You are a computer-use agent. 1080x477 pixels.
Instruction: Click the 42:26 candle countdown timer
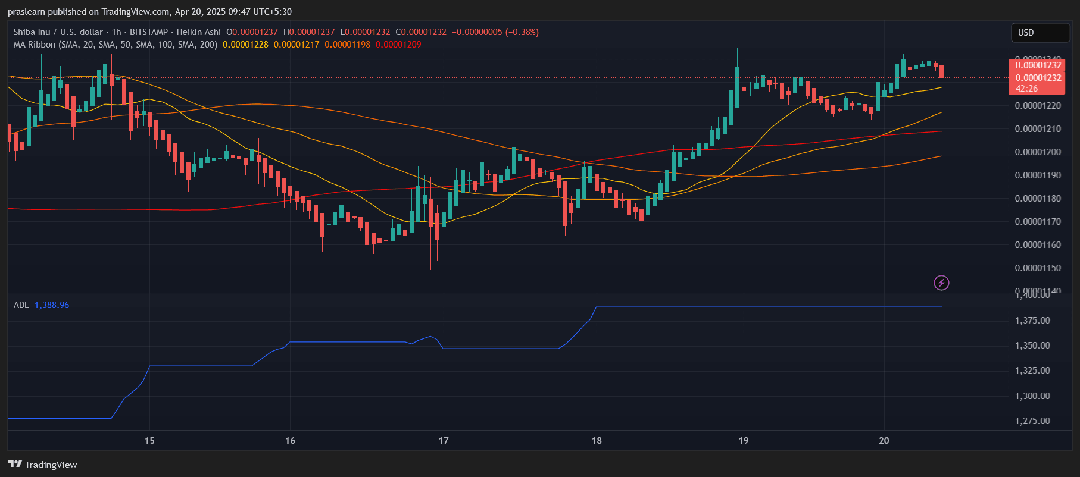(x=1026, y=89)
